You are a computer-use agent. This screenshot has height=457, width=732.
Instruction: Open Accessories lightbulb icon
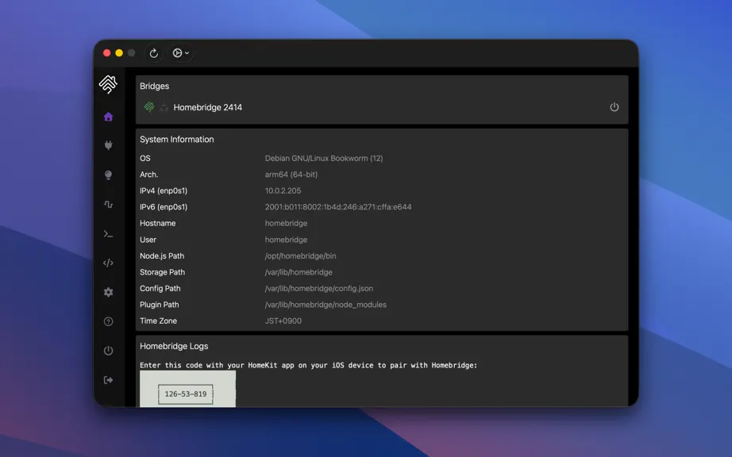click(108, 175)
